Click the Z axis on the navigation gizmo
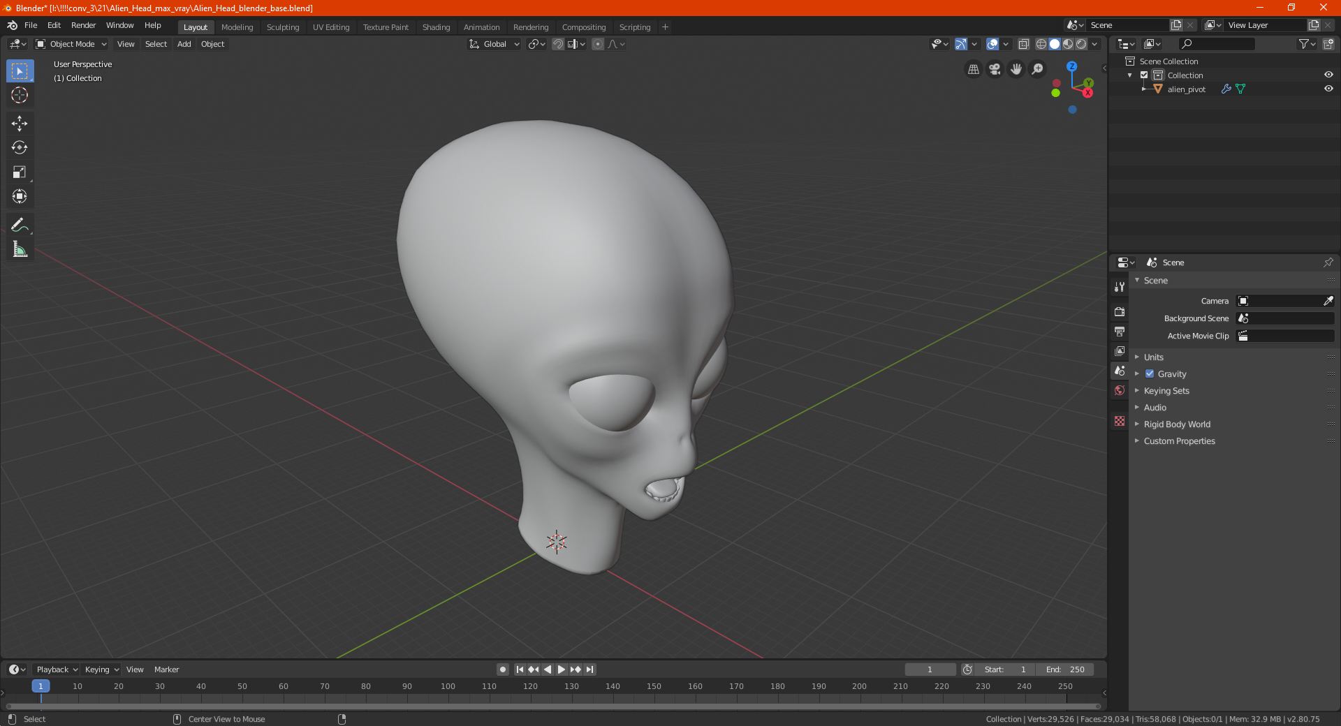Image resolution: width=1341 pixels, height=726 pixels. click(1071, 66)
